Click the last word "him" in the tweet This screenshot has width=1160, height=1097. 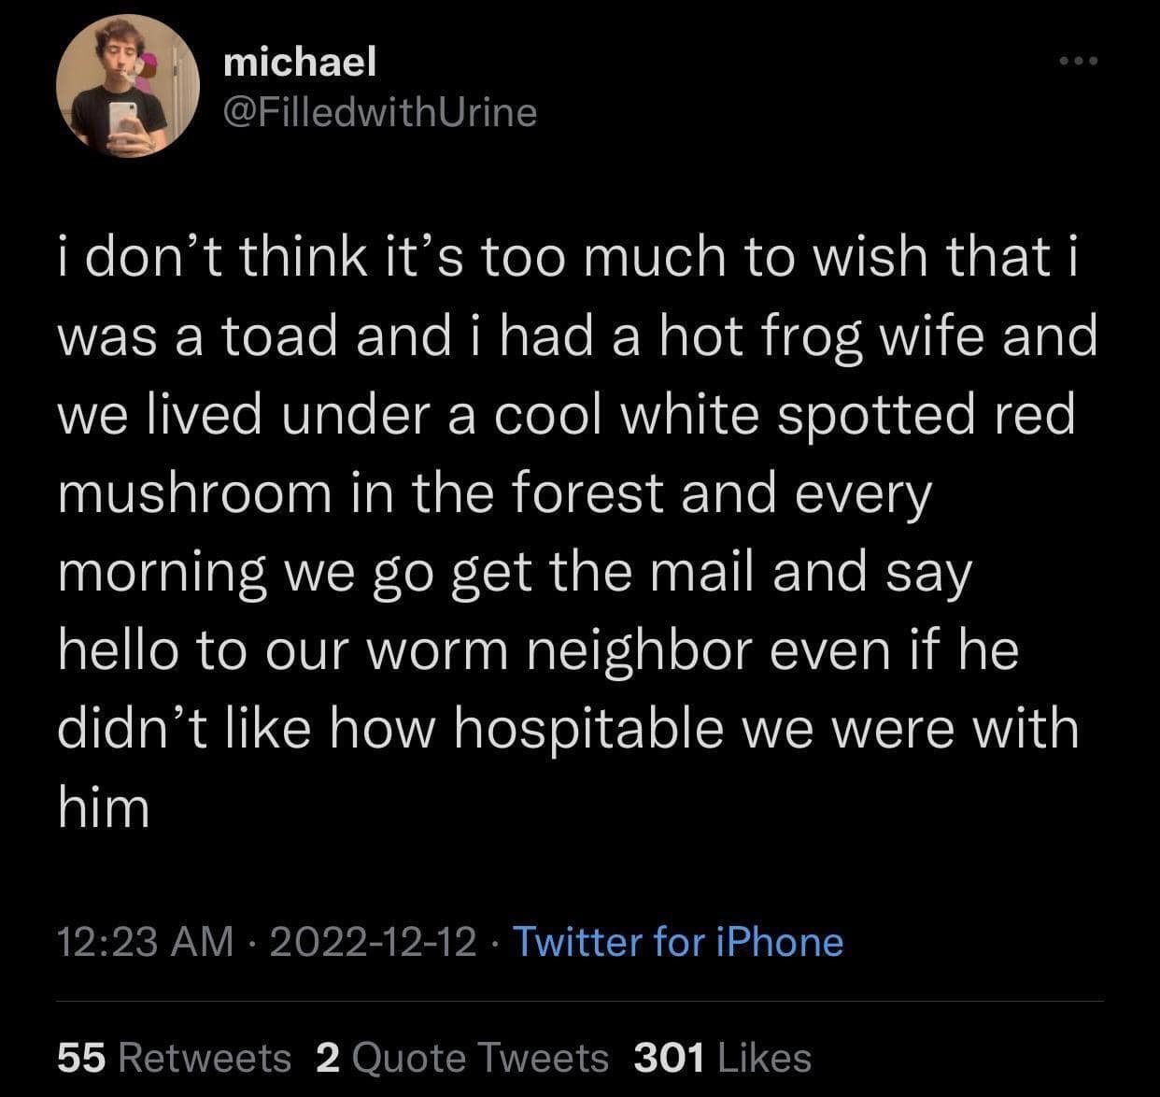[104, 807]
